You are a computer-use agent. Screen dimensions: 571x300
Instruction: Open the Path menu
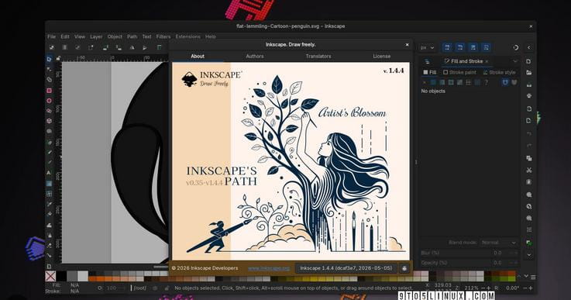132,36
